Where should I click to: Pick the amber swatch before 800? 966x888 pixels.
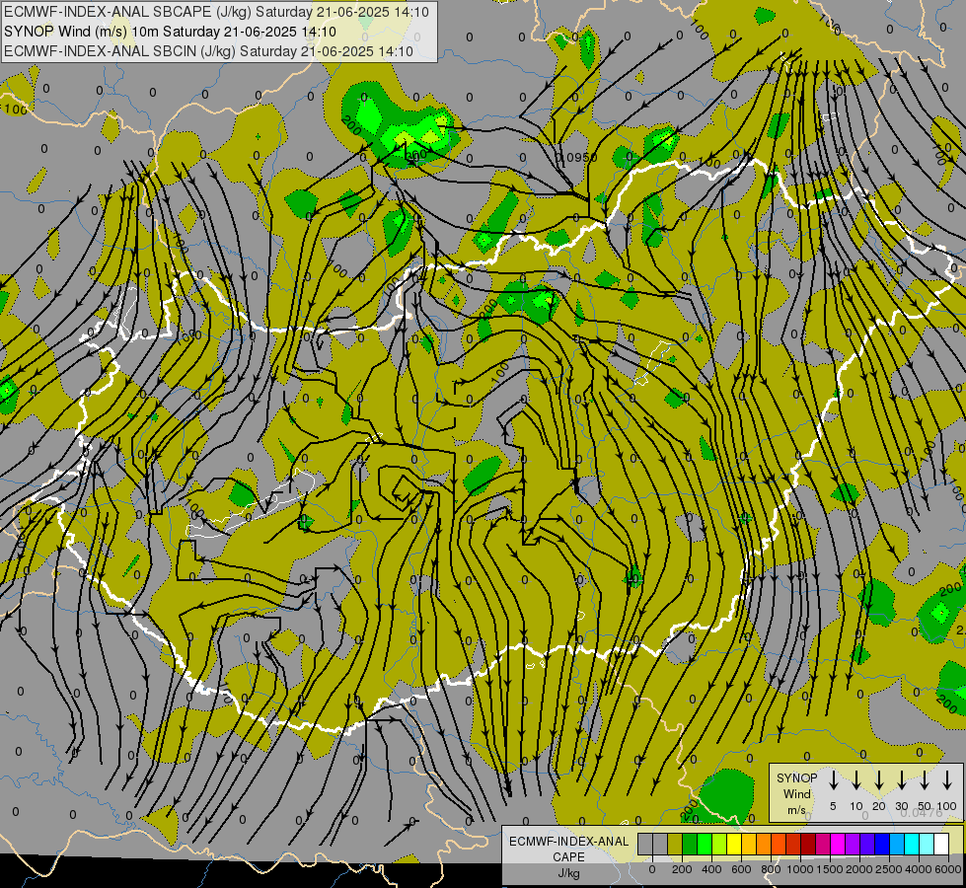click(x=749, y=844)
